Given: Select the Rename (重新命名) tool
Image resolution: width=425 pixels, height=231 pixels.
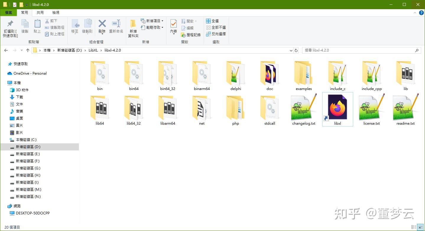Looking at the screenshot, I should [116, 25].
